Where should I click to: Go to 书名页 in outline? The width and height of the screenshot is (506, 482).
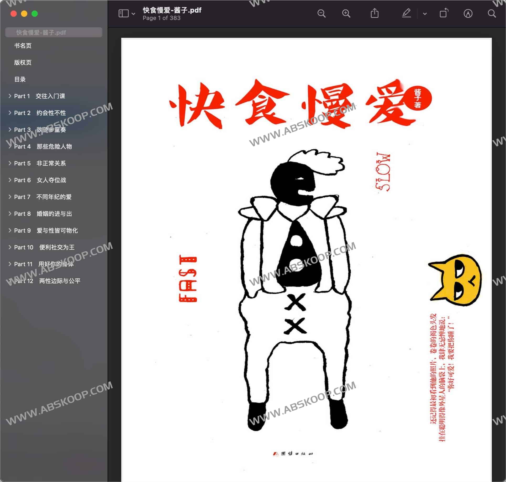click(23, 46)
